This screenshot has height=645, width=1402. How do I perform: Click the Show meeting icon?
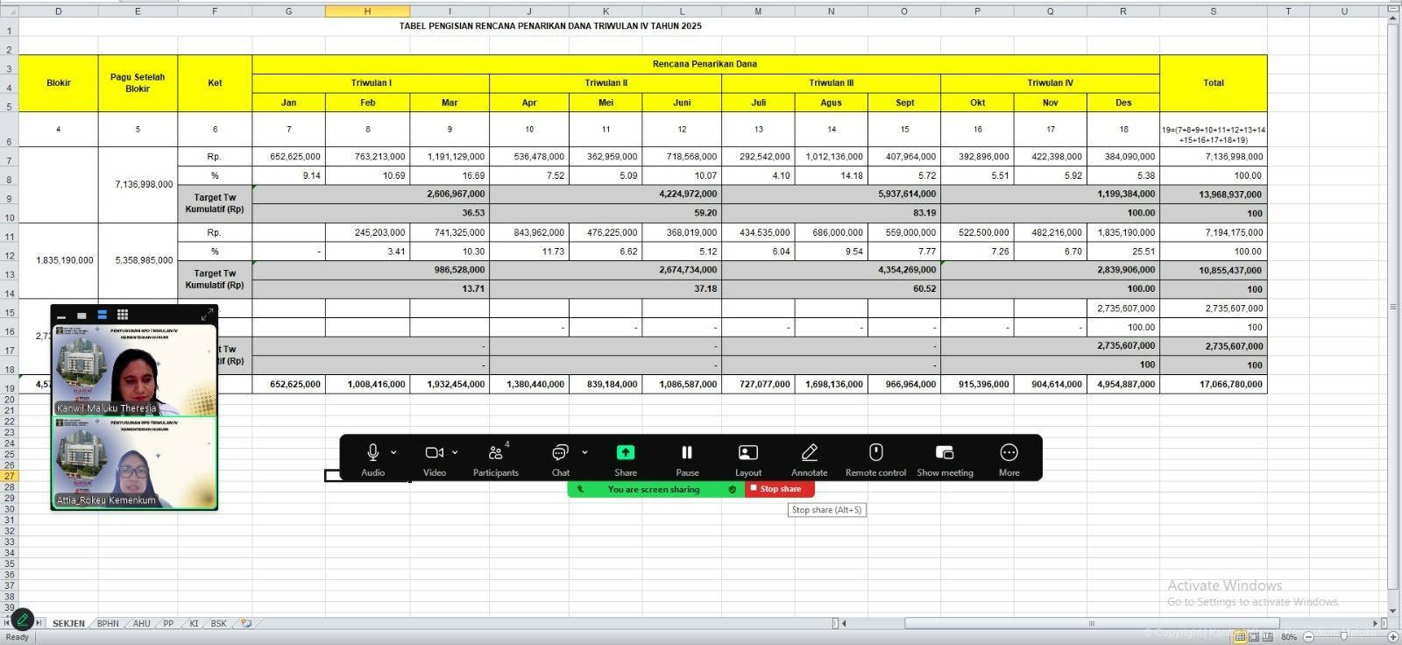coord(945,453)
